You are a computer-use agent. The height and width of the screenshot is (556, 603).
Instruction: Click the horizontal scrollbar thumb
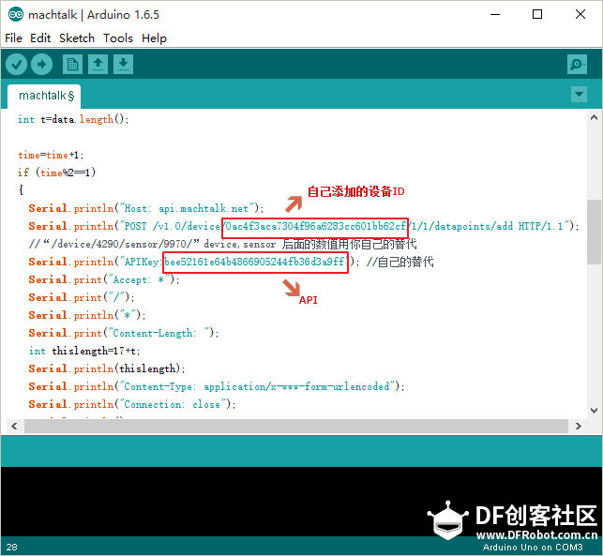point(296,426)
